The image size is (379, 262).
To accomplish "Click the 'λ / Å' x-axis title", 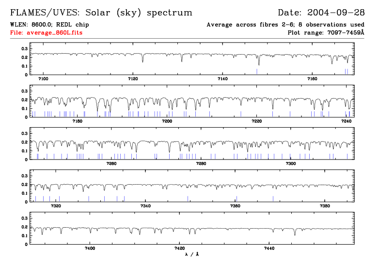I will [192, 254].
